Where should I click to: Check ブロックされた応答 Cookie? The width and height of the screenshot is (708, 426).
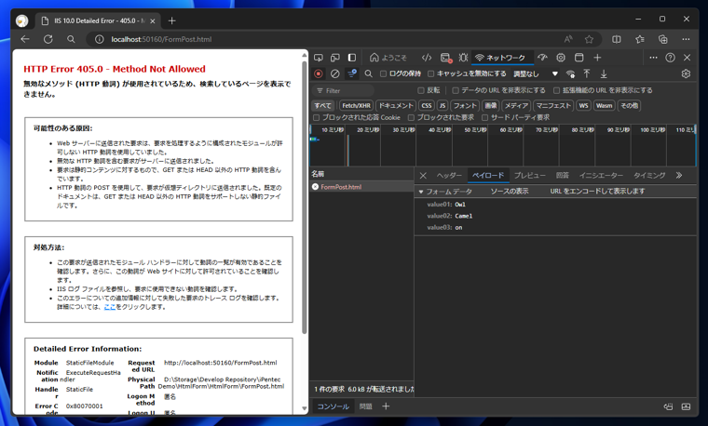(x=316, y=117)
